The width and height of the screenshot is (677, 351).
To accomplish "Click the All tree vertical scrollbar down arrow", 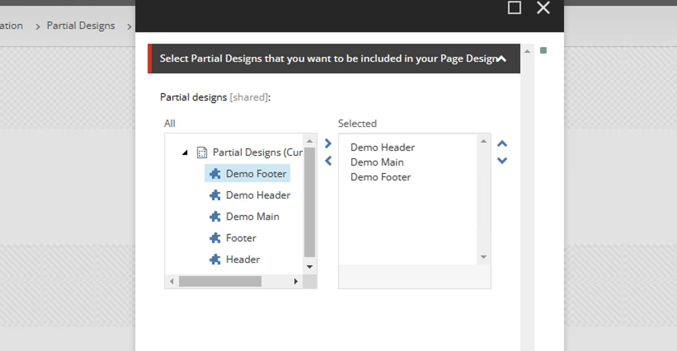I will [x=310, y=267].
